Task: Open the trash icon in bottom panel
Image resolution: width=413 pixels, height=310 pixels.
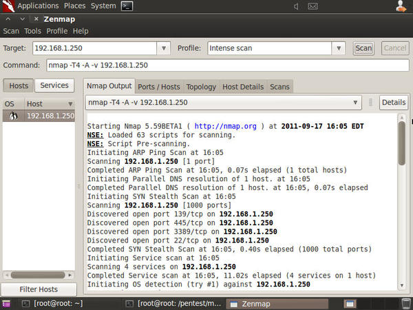Action: pyautogui.click(x=406, y=303)
